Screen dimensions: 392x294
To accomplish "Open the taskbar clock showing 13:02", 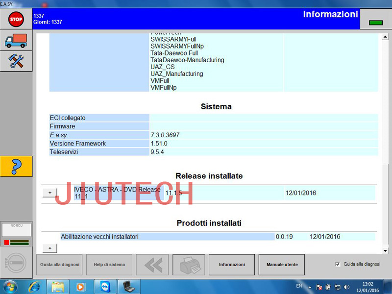I will coord(368,287).
